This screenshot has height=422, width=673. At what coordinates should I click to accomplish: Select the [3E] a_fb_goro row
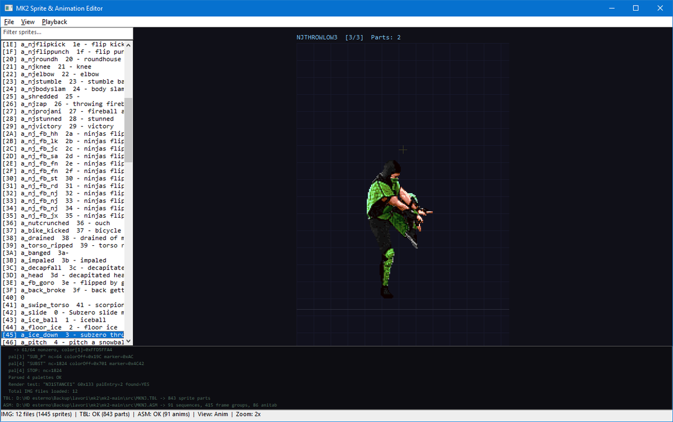point(62,283)
